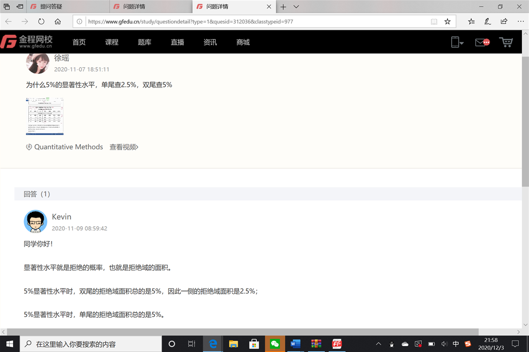
Task: Switch to the 提问答疑 tab
Action: click(x=67, y=7)
